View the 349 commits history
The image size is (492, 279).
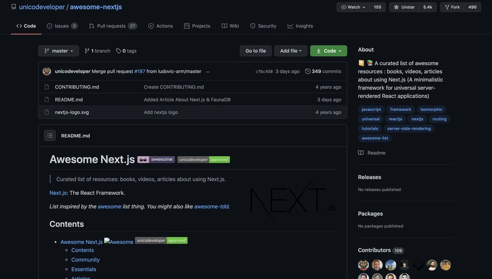click(323, 71)
